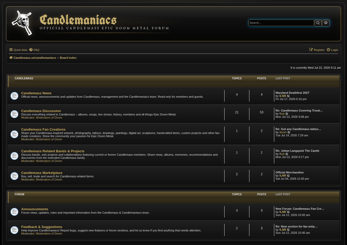View Bub profile in Candlemass Discussion row
Image resolution: width=347 pixels, height=245 pixels.
click(x=282, y=114)
